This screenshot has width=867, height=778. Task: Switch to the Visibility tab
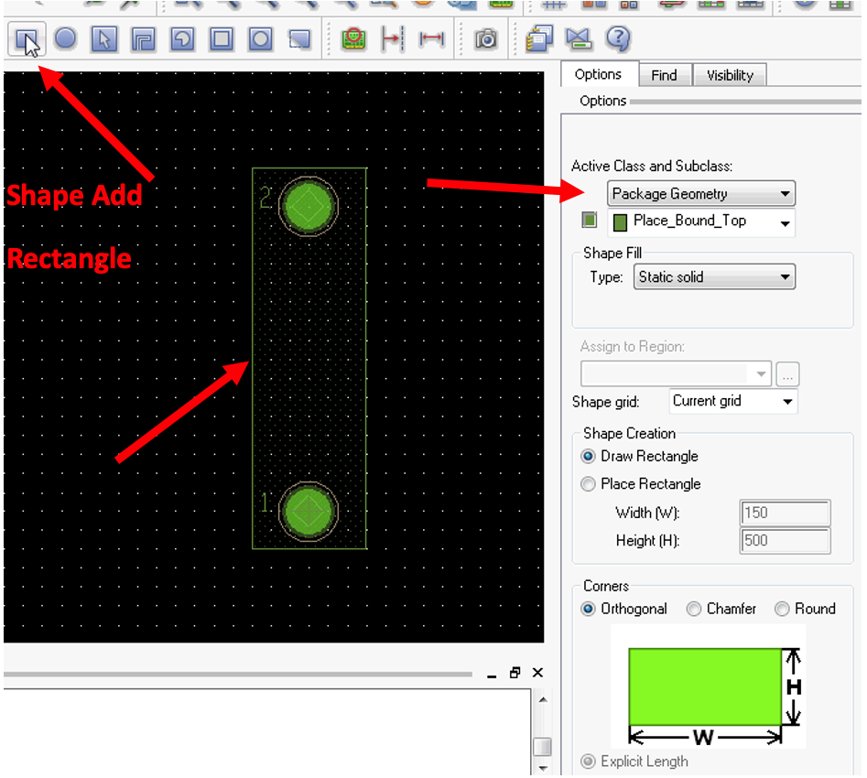(729, 76)
